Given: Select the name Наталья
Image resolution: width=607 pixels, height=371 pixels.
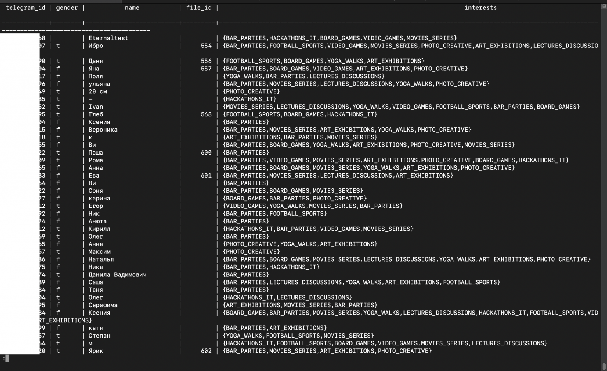Looking at the screenshot, I should point(101,259).
